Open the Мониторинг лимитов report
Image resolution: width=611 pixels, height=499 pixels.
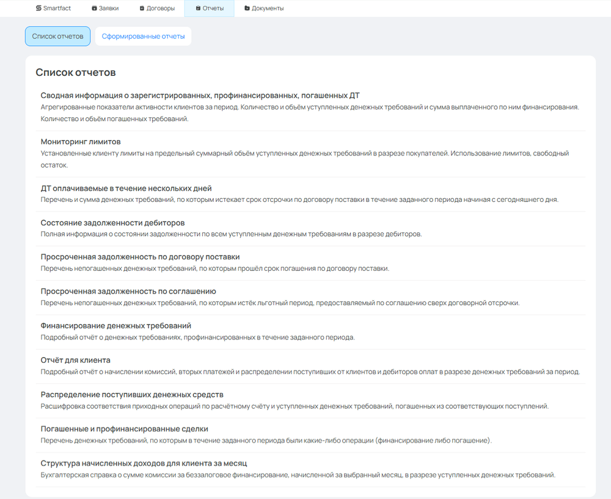point(81,142)
